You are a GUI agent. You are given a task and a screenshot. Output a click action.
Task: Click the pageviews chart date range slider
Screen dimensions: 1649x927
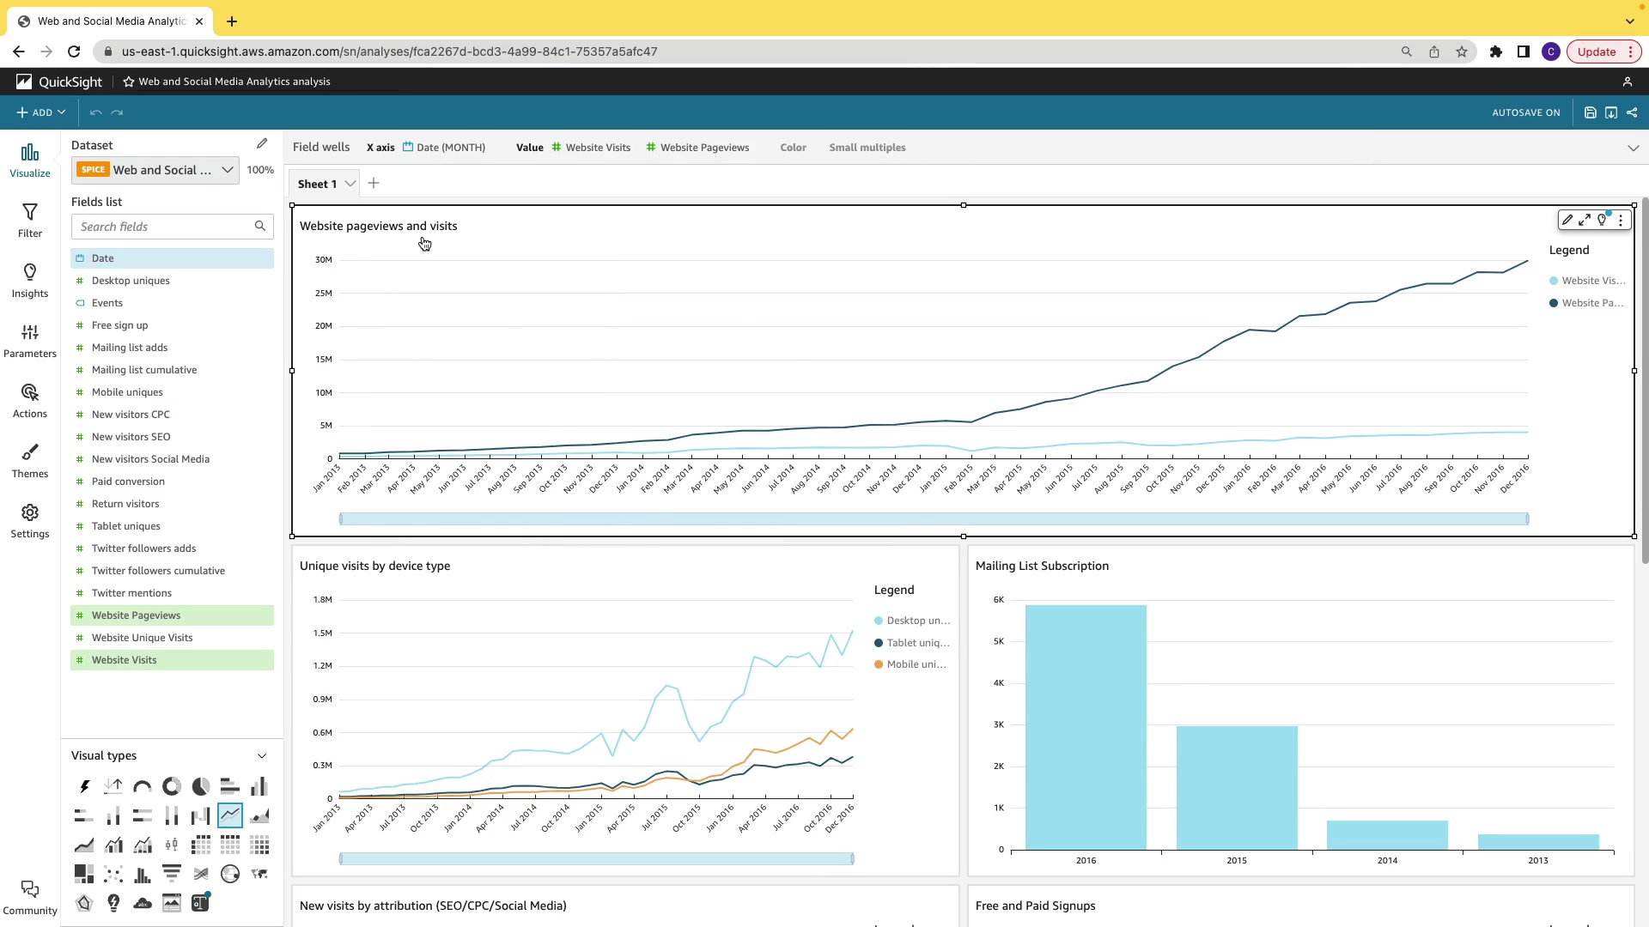tap(934, 518)
